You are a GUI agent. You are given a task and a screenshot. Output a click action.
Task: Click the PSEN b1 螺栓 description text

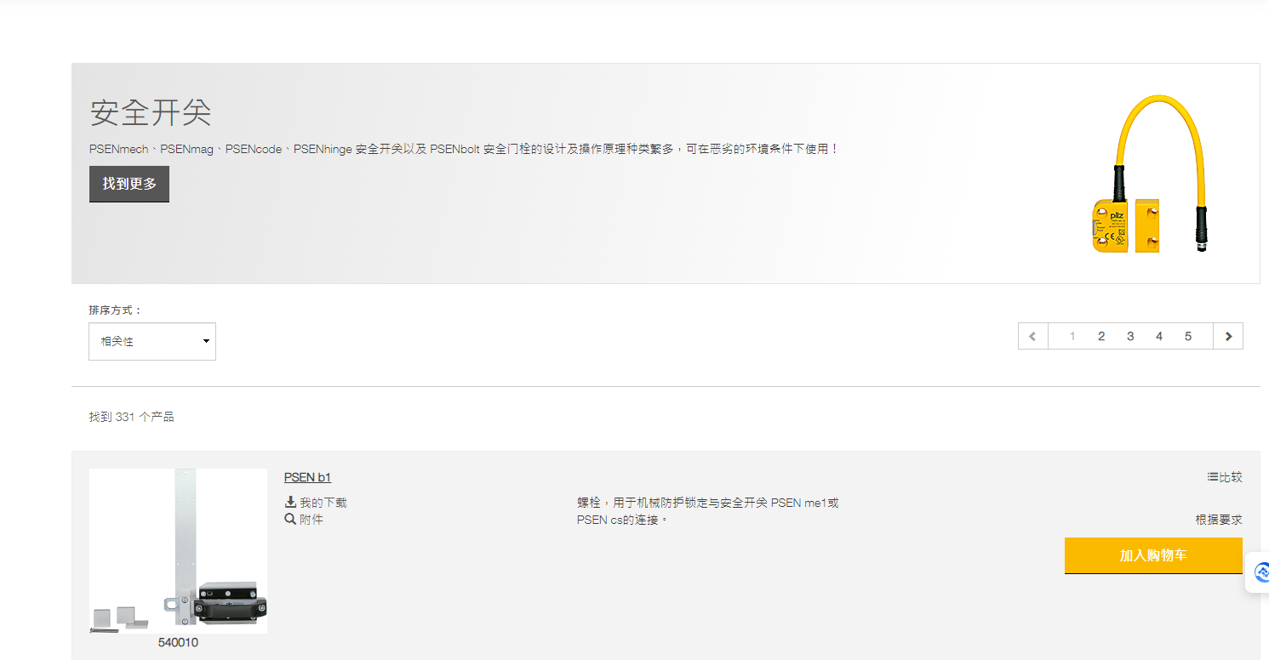pyautogui.click(x=707, y=511)
